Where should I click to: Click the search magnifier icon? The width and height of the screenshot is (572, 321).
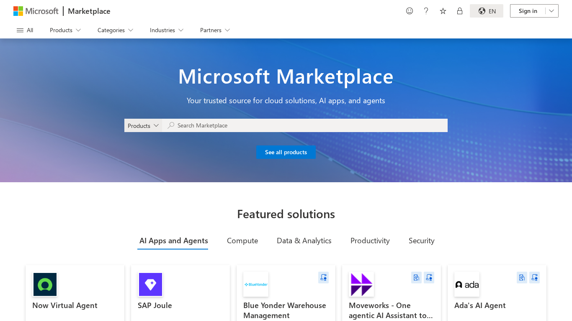[x=171, y=125]
